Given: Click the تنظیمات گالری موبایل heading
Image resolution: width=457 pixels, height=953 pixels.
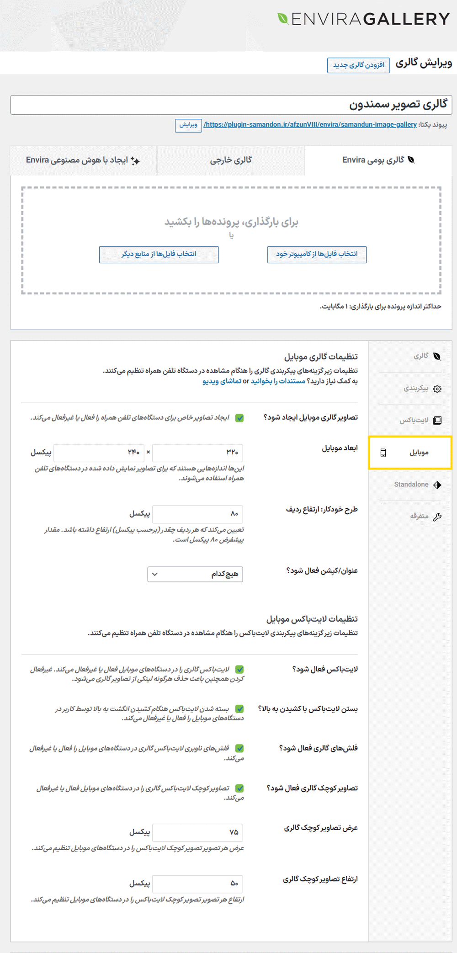Looking at the screenshot, I should coord(321,357).
